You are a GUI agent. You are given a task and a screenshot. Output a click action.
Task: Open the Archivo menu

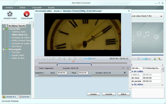click(x=9, y=8)
